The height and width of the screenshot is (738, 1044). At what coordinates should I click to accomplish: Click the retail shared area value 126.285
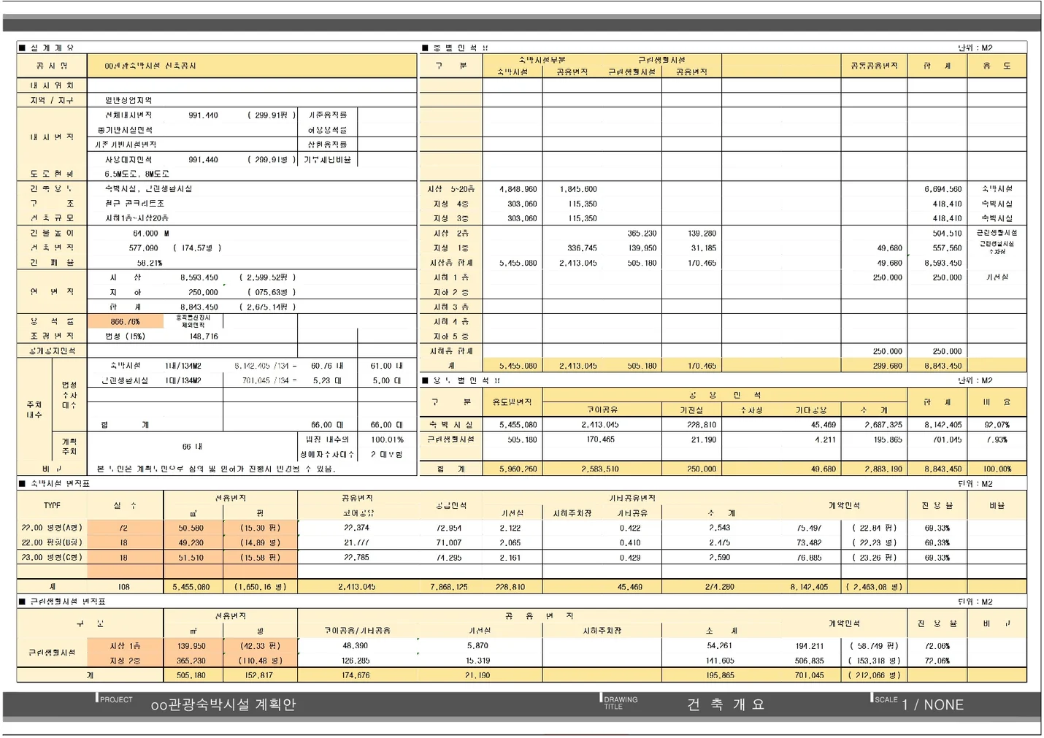(356, 661)
